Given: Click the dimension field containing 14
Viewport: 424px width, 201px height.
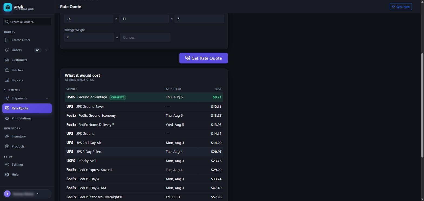Looking at the screenshot, I should point(89,19).
